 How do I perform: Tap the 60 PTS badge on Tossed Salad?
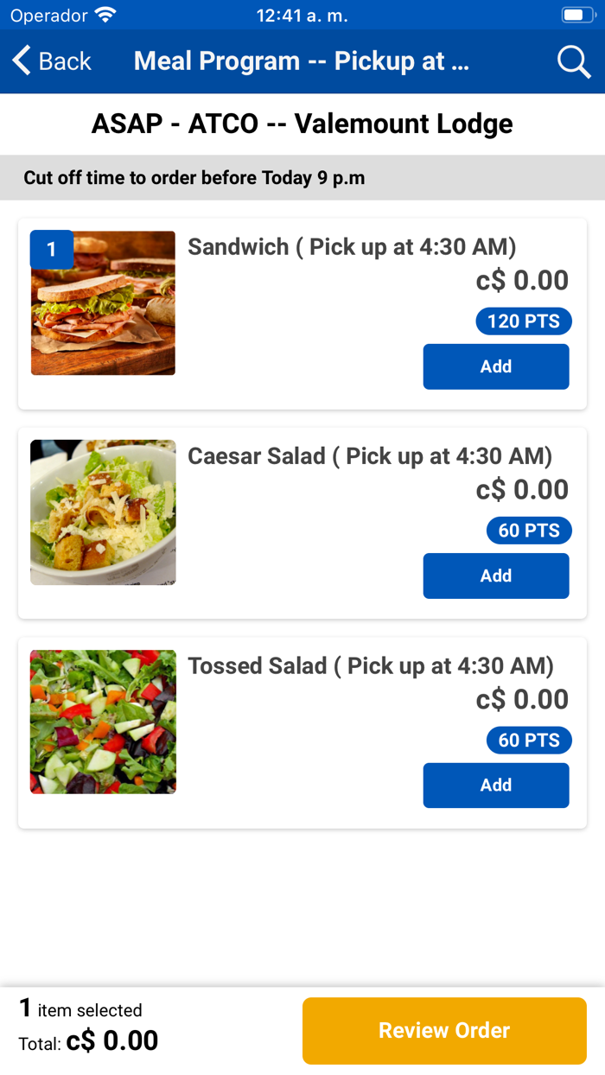[529, 740]
